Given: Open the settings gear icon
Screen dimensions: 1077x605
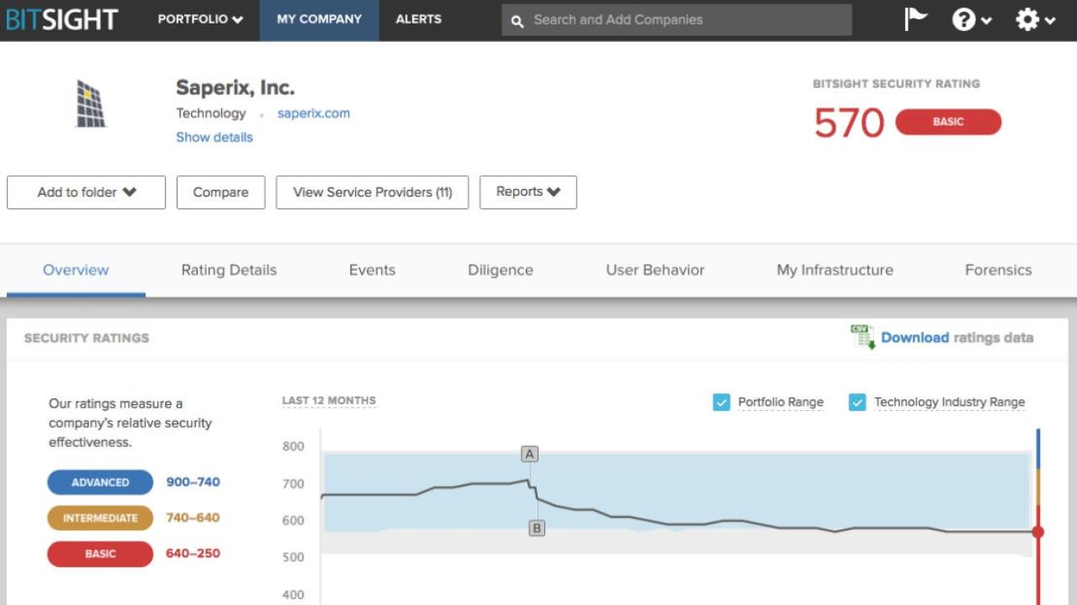Looking at the screenshot, I should click(1027, 18).
